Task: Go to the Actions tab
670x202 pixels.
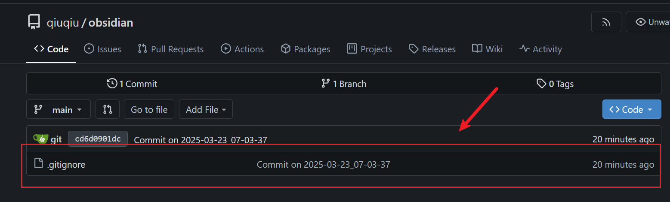Action: coord(242,49)
